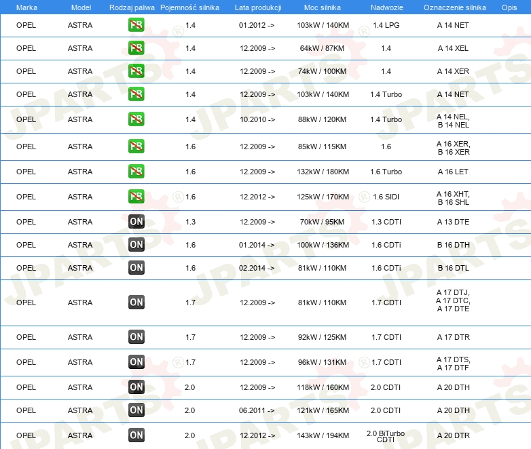Image resolution: width=531 pixels, height=449 pixels.
Task: Select the A 20 DTR engine code
Action: [453, 435]
